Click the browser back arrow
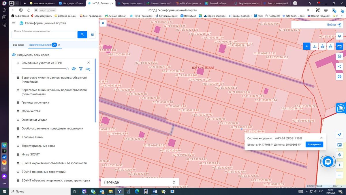The height and width of the screenshot is (195, 346). 13,10
